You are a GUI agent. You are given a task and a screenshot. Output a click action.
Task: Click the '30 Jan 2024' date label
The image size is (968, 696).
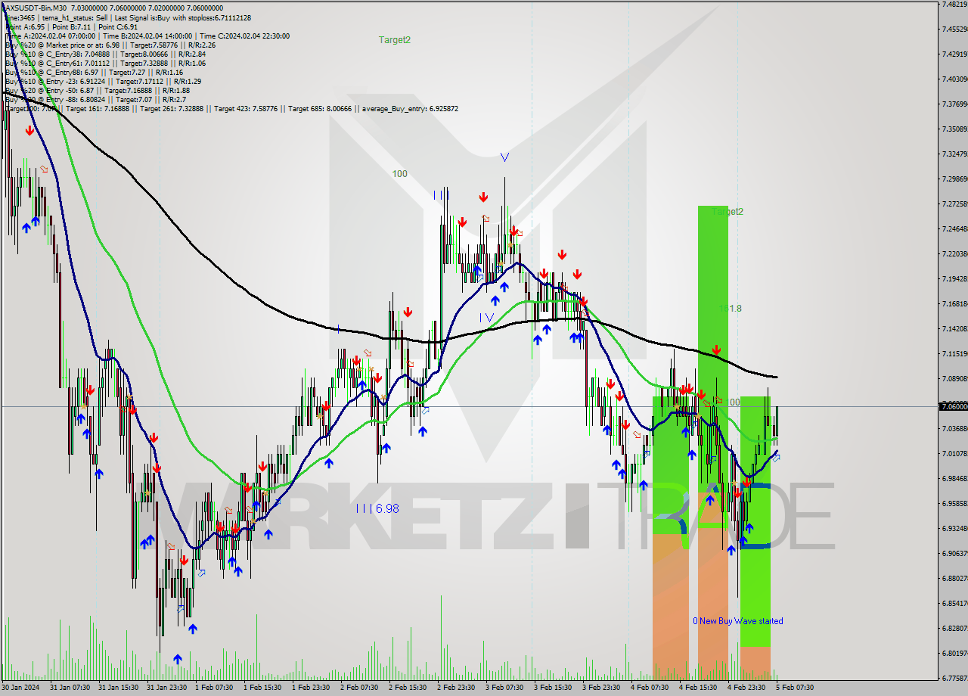point(20,688)
